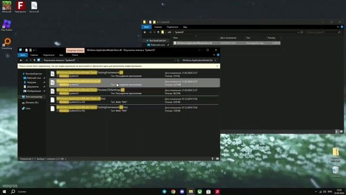This screenshot has width=346, height=195.
Task: Go up one folder in System32 window
Action: coord(158,32)
